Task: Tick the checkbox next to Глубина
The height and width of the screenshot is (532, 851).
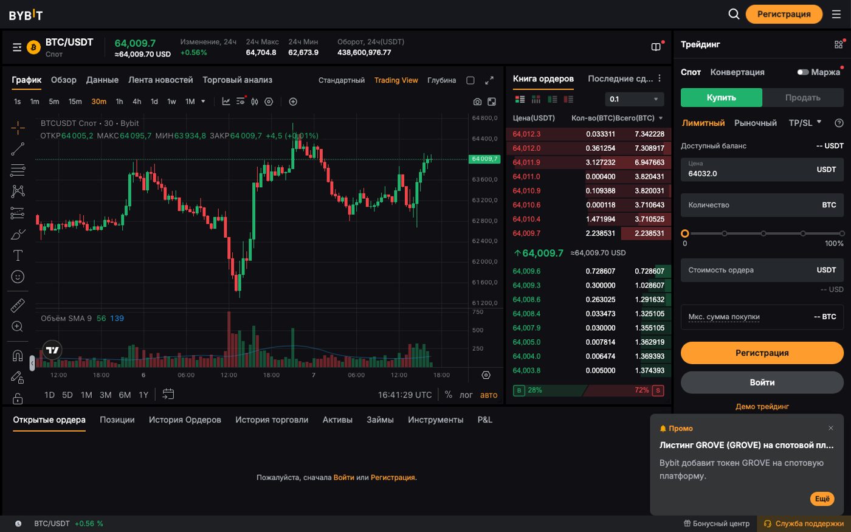Action: pyautogui.click(x=470, y=80)
